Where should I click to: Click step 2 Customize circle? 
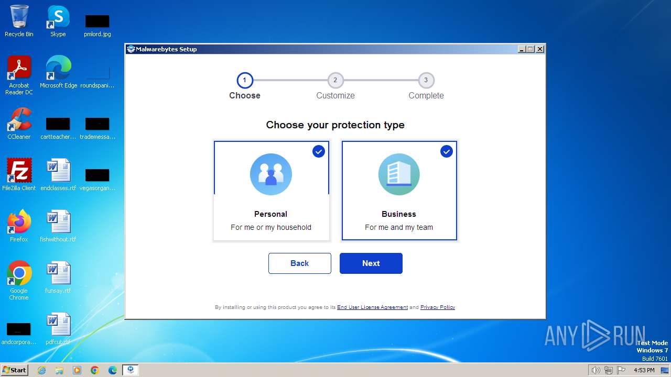335,80
